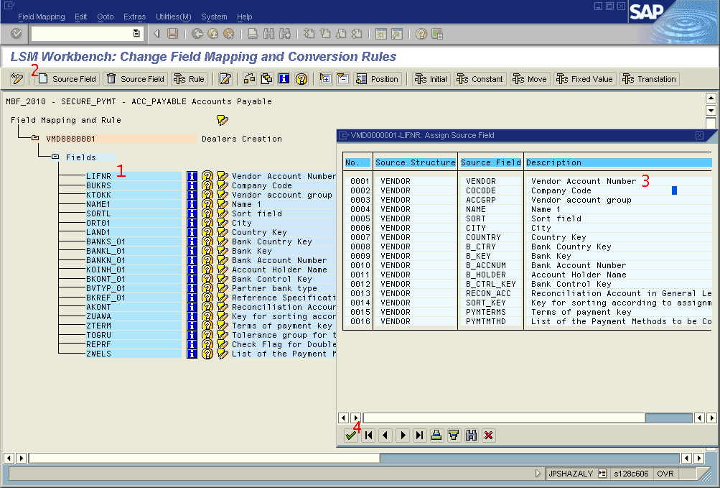720x488 pixels.
Task: Click the Position toolbar icon
Action: 378,78
